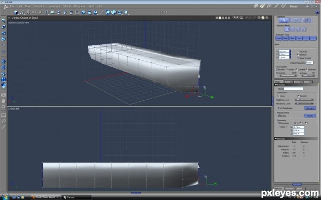Enable the Soft Sel checkbox
The image size is (321, 200).
pyautogui.click(x=277, y=73)
